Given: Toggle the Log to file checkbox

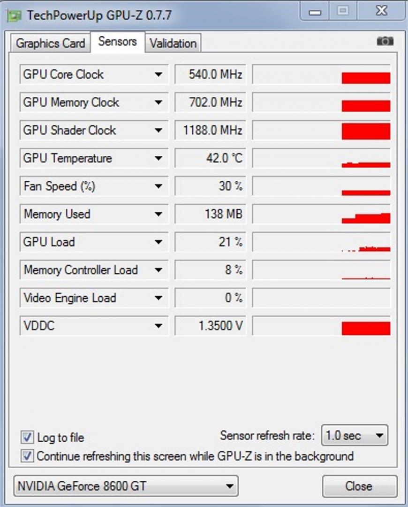Looking at the screenshot, I should coord(27,437).
